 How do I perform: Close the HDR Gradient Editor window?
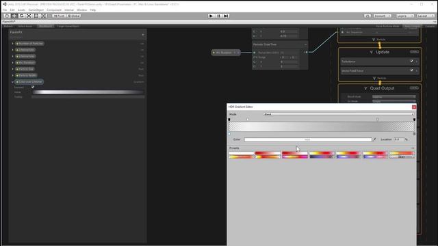click(x=414, y=107)
